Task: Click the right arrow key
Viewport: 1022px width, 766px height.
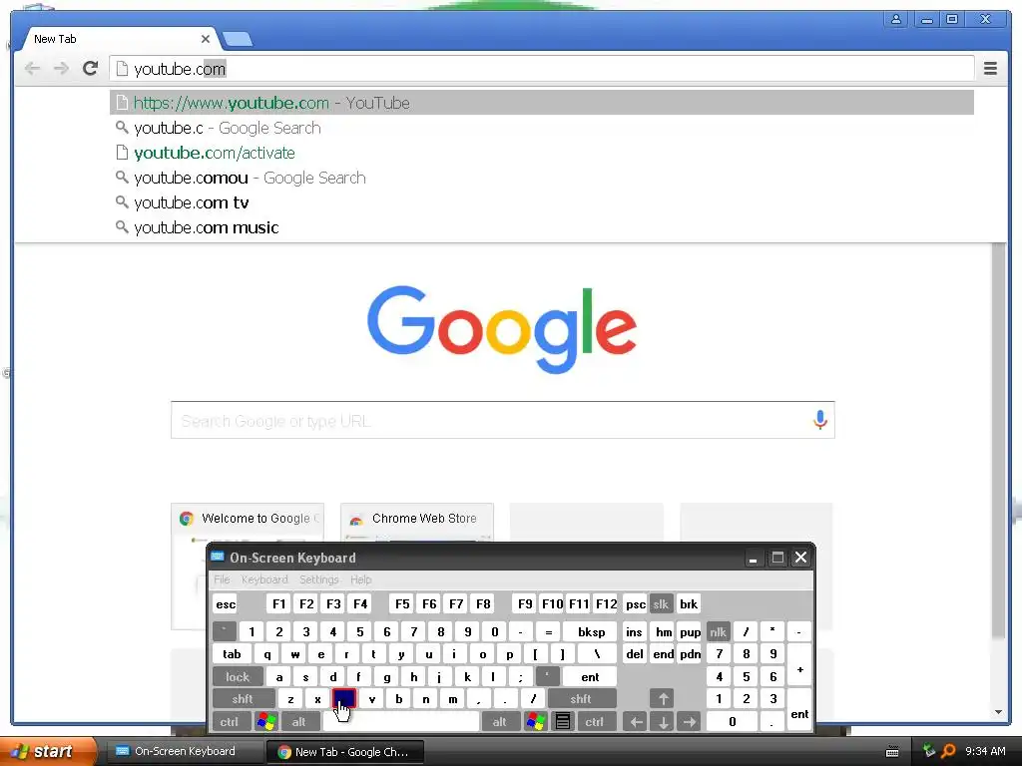Action: coord(689,722)
